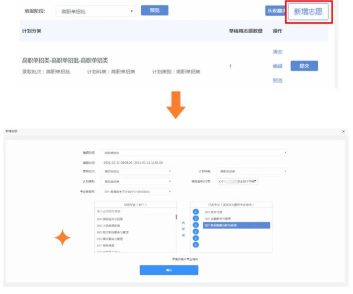Click the numbered circle 6 badge
353x294 pixels.
(x=195, y=244)
